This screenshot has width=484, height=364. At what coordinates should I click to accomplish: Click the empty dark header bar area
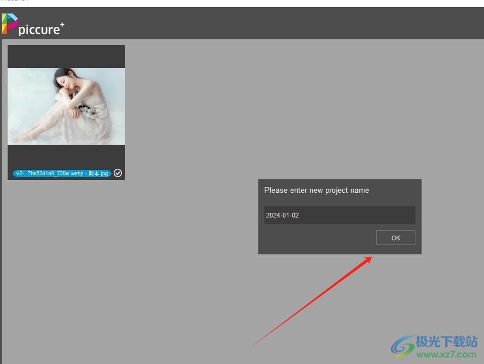coord(264,23)
